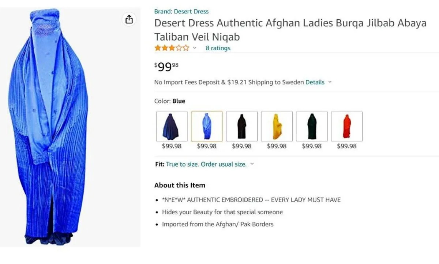
Task: Select the navy blue color swatch
Action: click(x=172, y=126)
